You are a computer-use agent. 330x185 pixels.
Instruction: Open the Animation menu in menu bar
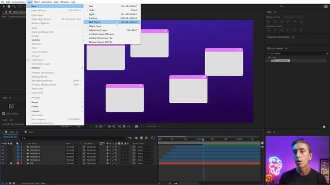click(46, 2)
